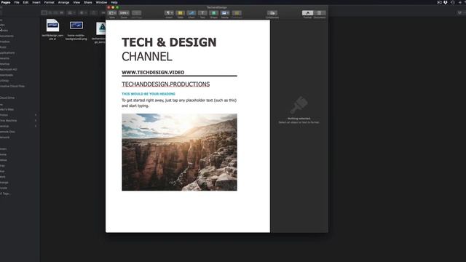Image resolution: width=466 pixels, height=262 pixels.
Task: Insert a Table from the toolbar
Action: (180, 13)
